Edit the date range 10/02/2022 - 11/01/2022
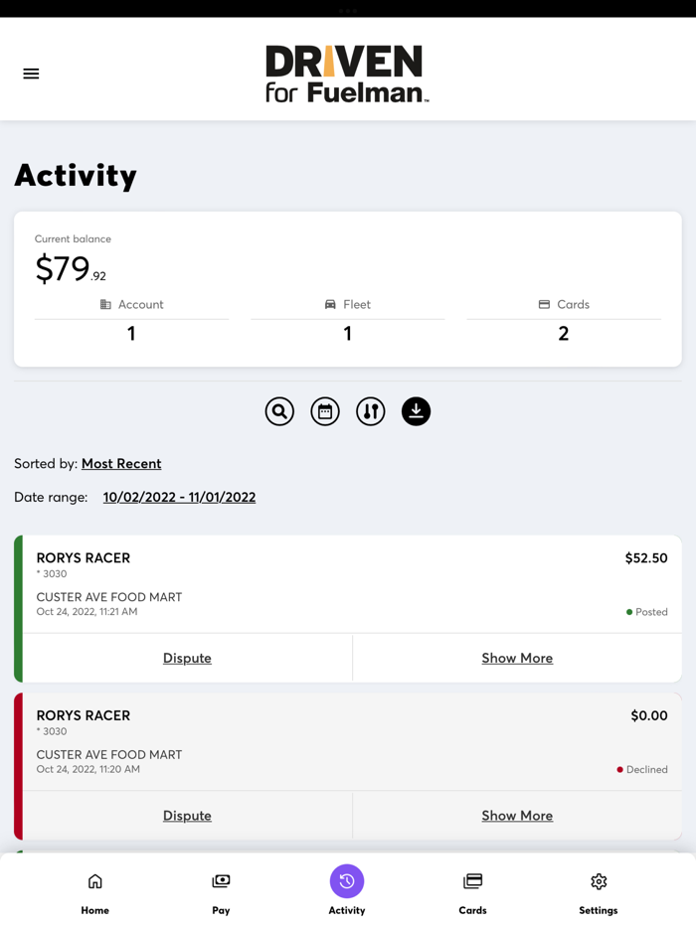Screen dimensions: 696x928 179,498
